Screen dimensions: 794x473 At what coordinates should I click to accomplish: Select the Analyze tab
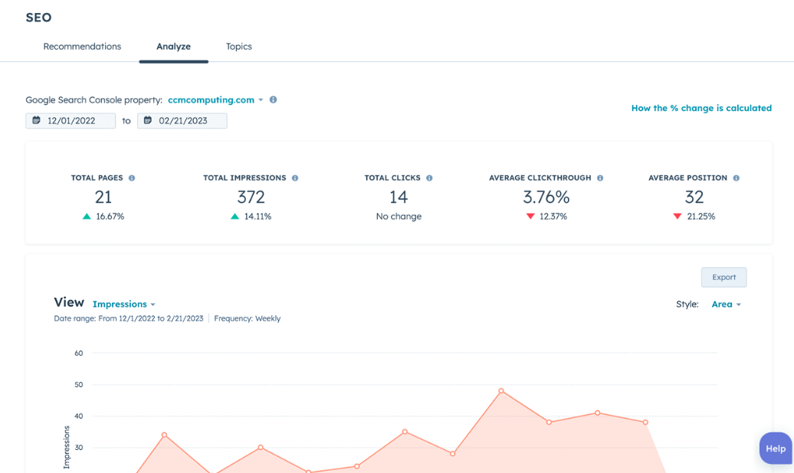point(174,47)
